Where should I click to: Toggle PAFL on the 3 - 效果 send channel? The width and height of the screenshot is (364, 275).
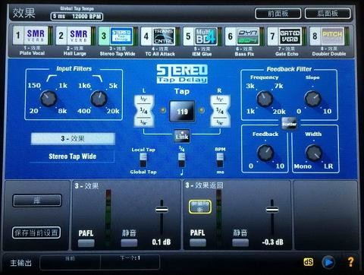click(x=86, y=243)
